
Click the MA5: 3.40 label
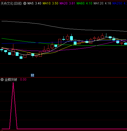(x=34, y=3)
